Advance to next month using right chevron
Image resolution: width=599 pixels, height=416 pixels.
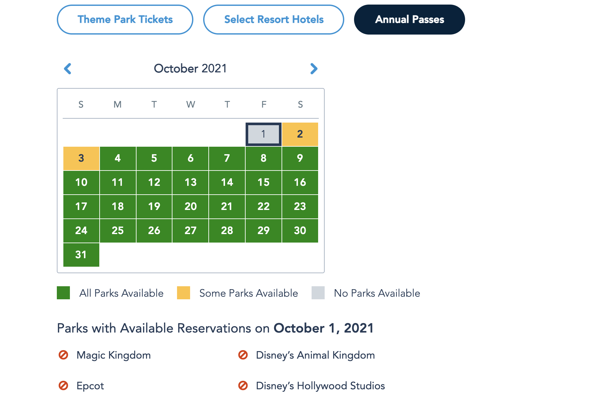point(314,68)
